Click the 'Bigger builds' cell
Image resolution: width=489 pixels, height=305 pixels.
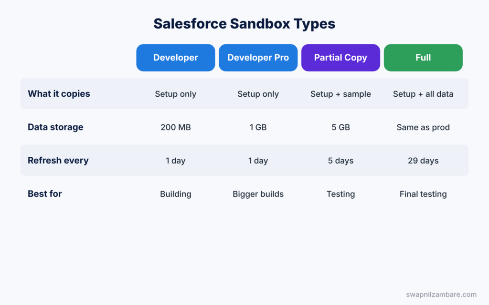[x=258, y=194]
